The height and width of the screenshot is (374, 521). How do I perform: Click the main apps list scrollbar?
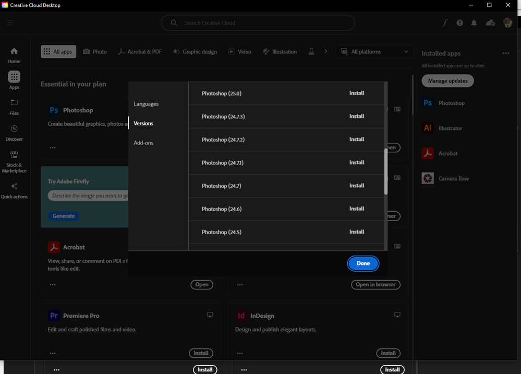coord(413,95)
